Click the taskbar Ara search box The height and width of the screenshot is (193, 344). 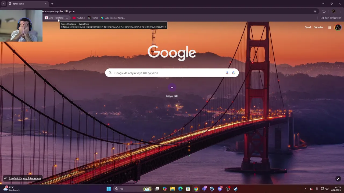point(133,189)
